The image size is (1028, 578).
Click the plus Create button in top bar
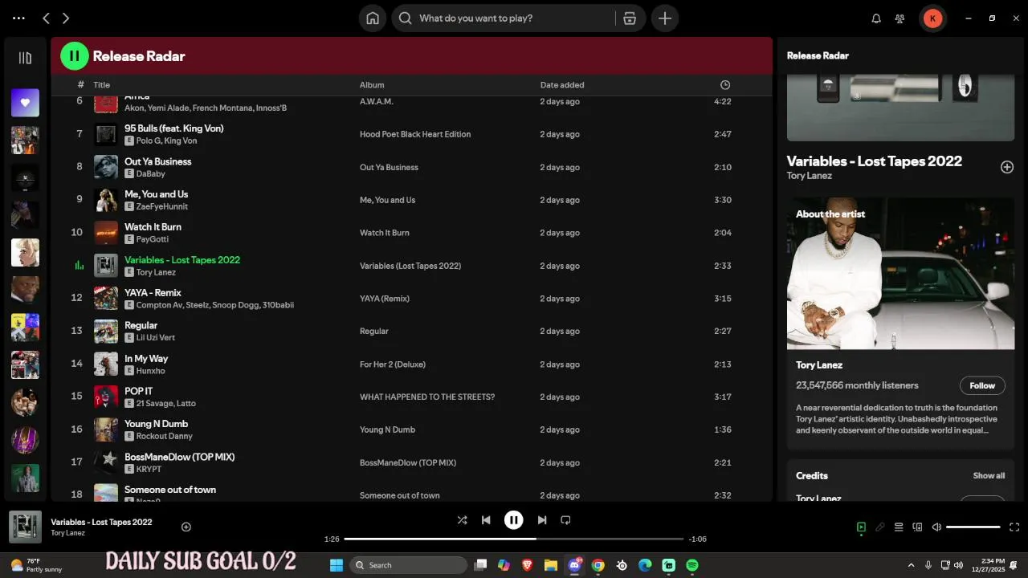click(x=665, y=18)
